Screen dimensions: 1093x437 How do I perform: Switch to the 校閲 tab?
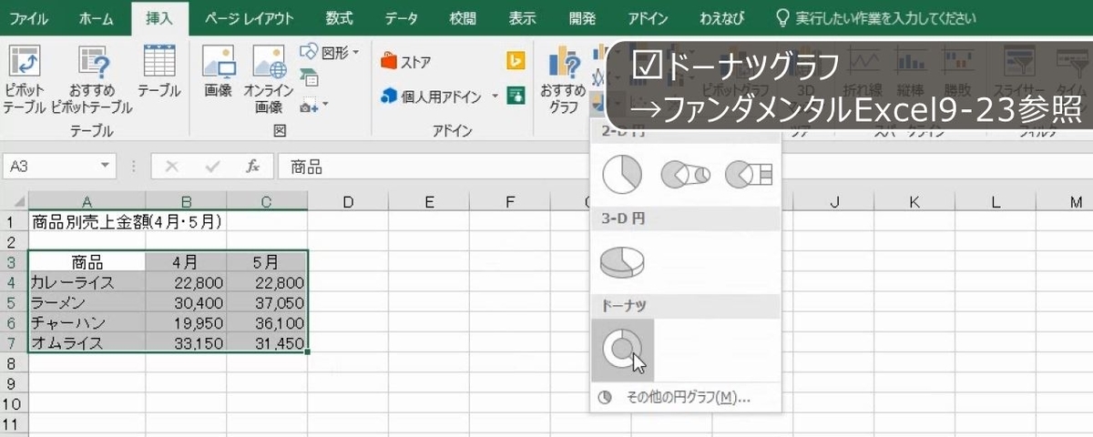point(463,17)
